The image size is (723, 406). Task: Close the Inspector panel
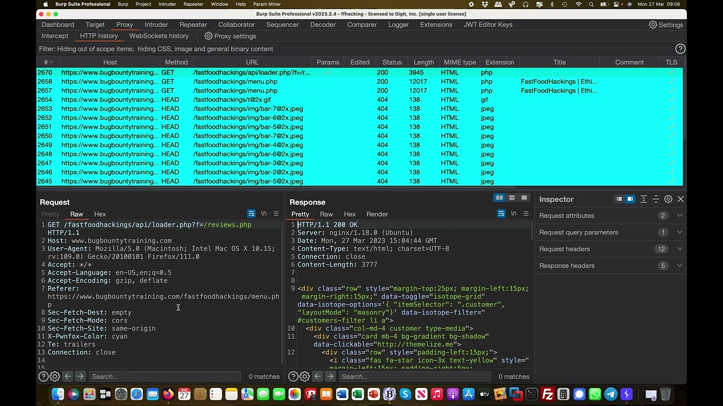(681, 199)
